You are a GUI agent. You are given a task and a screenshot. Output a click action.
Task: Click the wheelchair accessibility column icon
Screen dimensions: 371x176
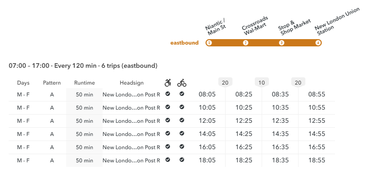click(168, 83)
